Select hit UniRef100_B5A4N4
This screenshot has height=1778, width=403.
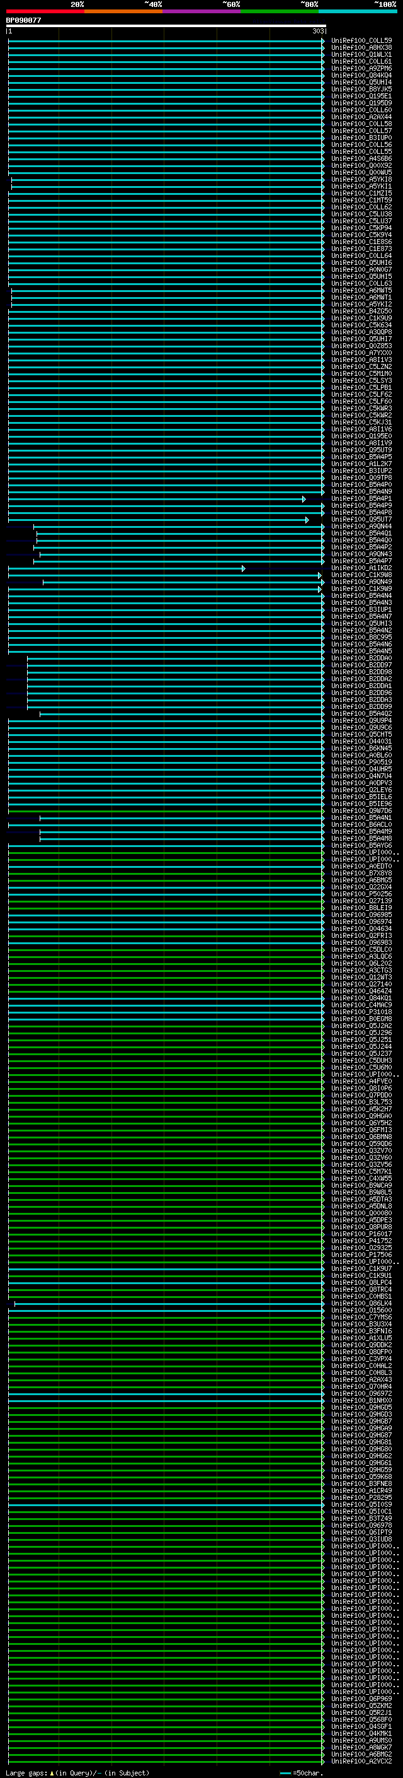click(x=361, y=595)
